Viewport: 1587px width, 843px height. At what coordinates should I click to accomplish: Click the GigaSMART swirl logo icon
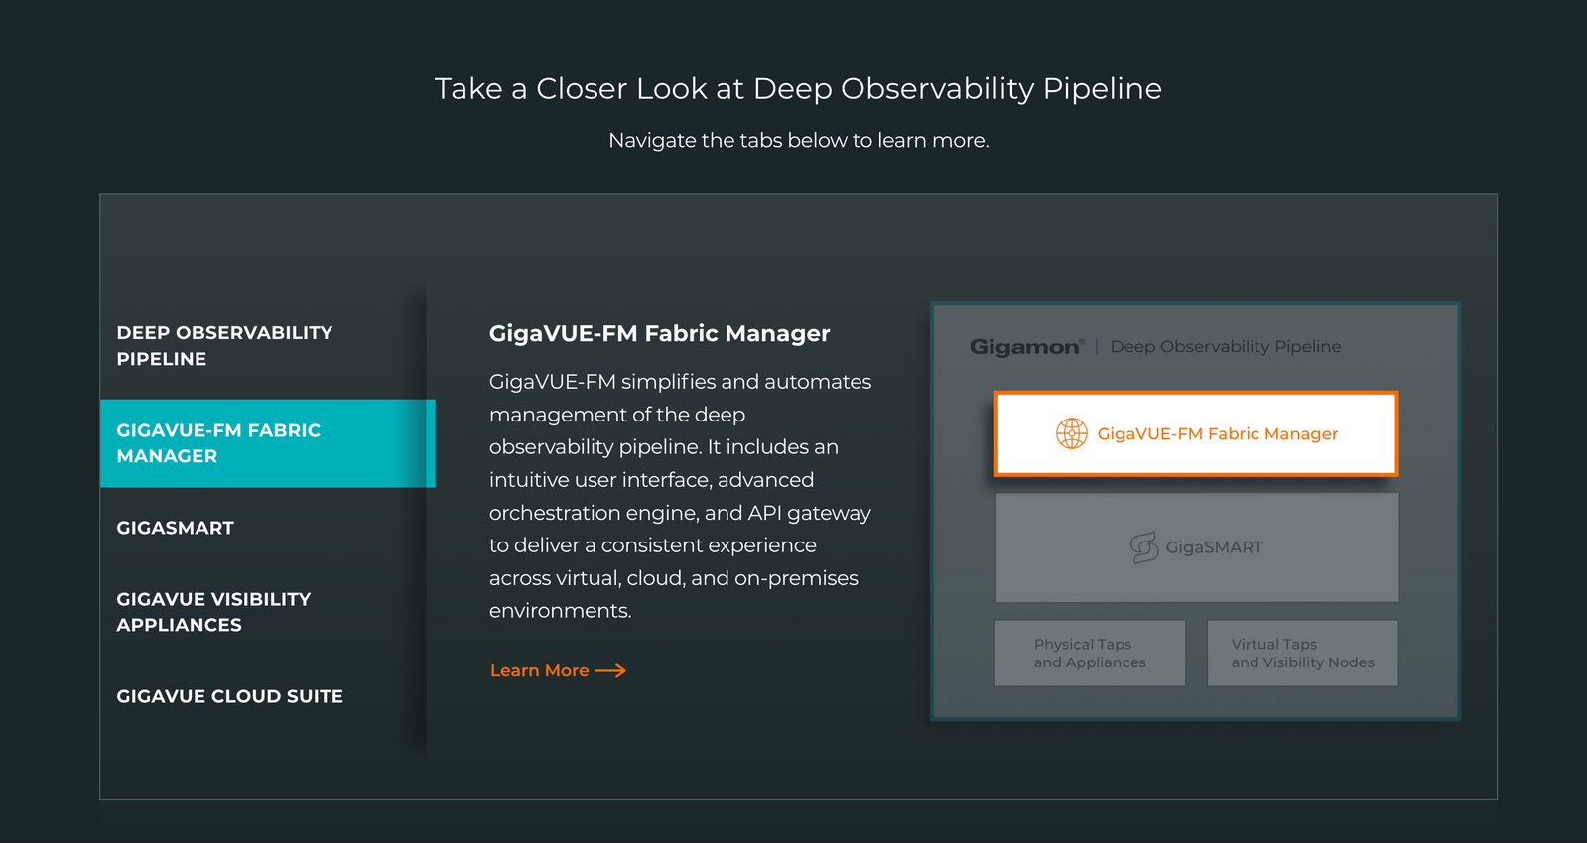1144,547
